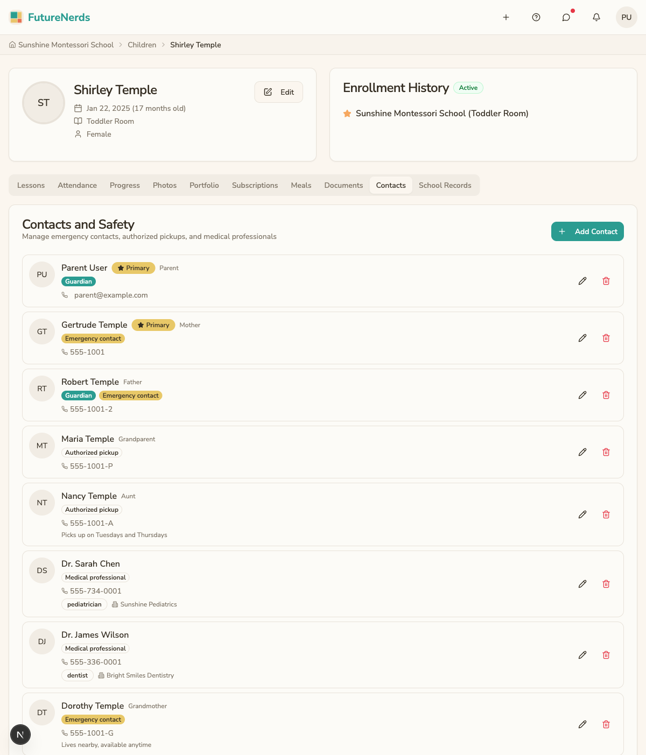Click phone number 555-734-0001
The width and height of the screenshot is (646, 755).
[x=96, y=591]
